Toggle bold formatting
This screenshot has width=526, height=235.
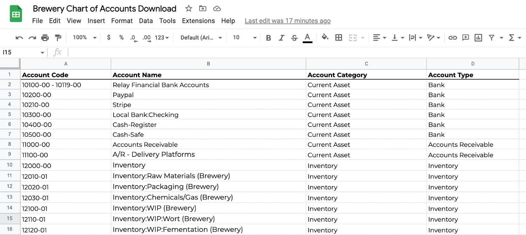(268, 38)
